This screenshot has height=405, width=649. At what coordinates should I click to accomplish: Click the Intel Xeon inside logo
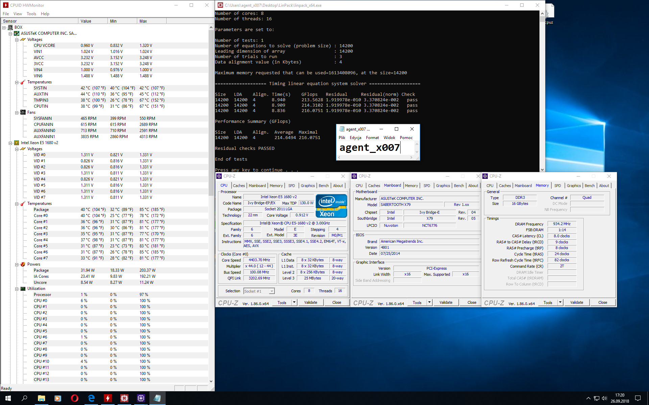pyautogui.click(x=331, y=206)
